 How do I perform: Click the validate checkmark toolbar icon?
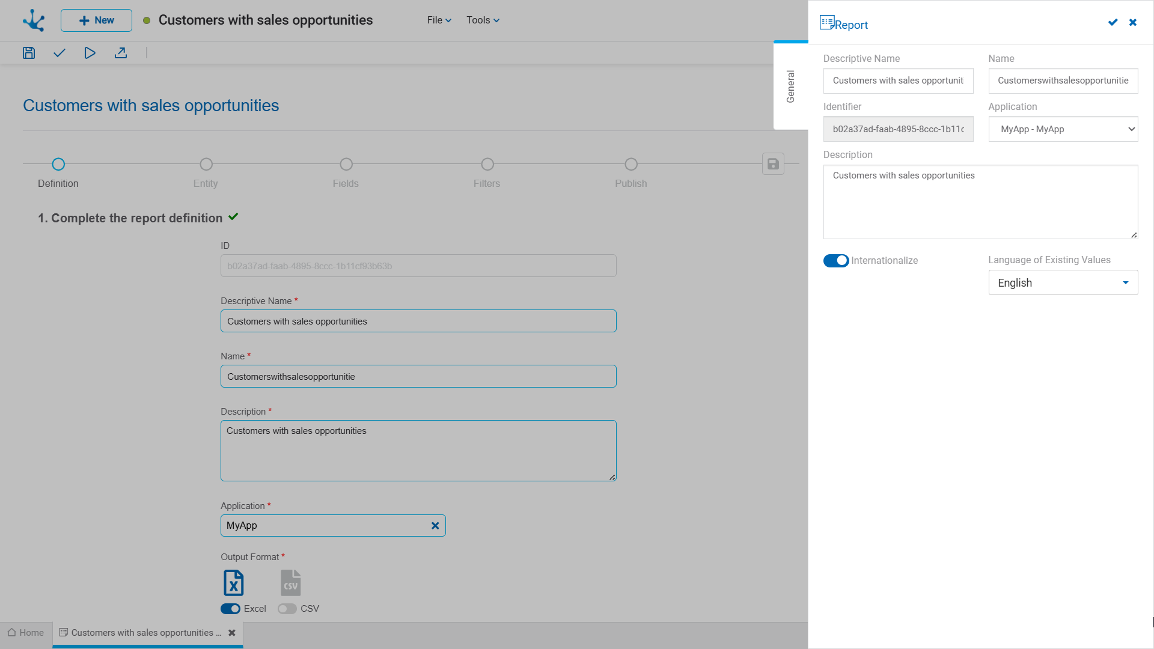(x=59, y=53)
